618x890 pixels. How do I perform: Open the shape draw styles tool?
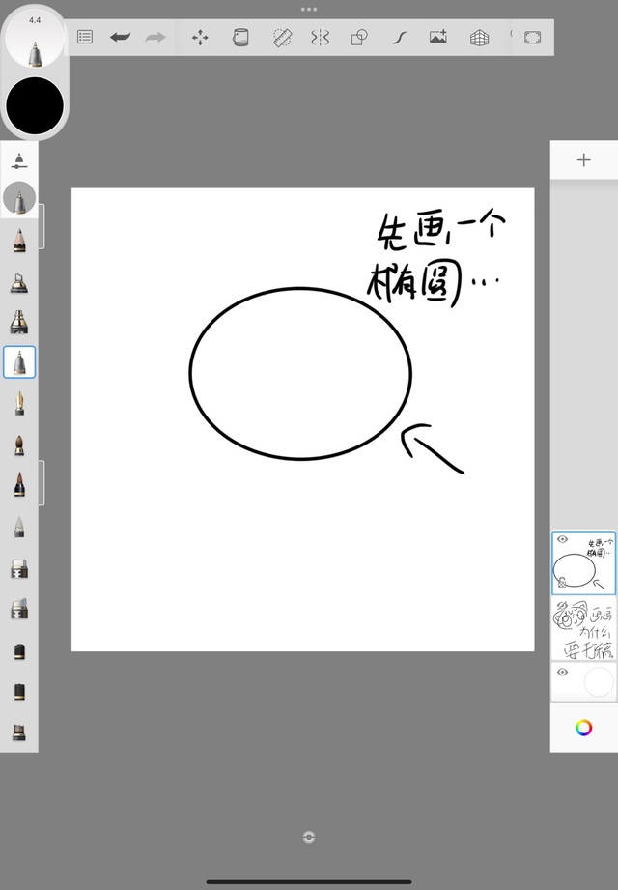359,38
